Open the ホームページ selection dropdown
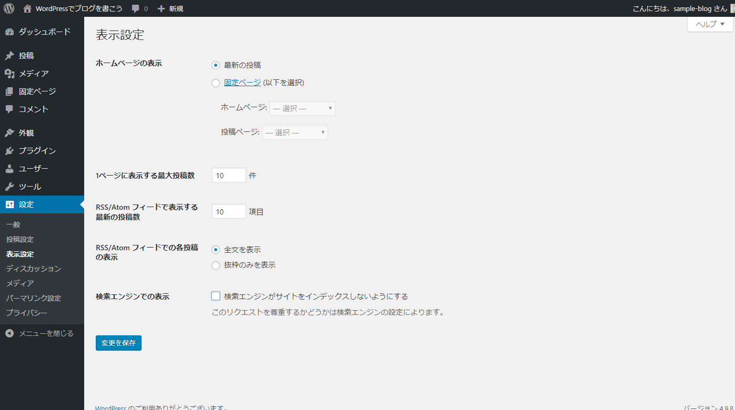The height and width of the screenshot is (410, 735). (x=302, y=108)
